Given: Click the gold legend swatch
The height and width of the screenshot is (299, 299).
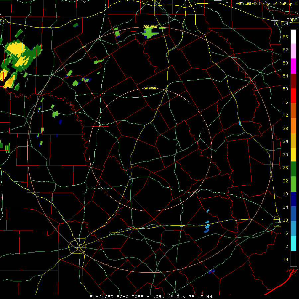Looking at the screenshot, I should point(293,141).
